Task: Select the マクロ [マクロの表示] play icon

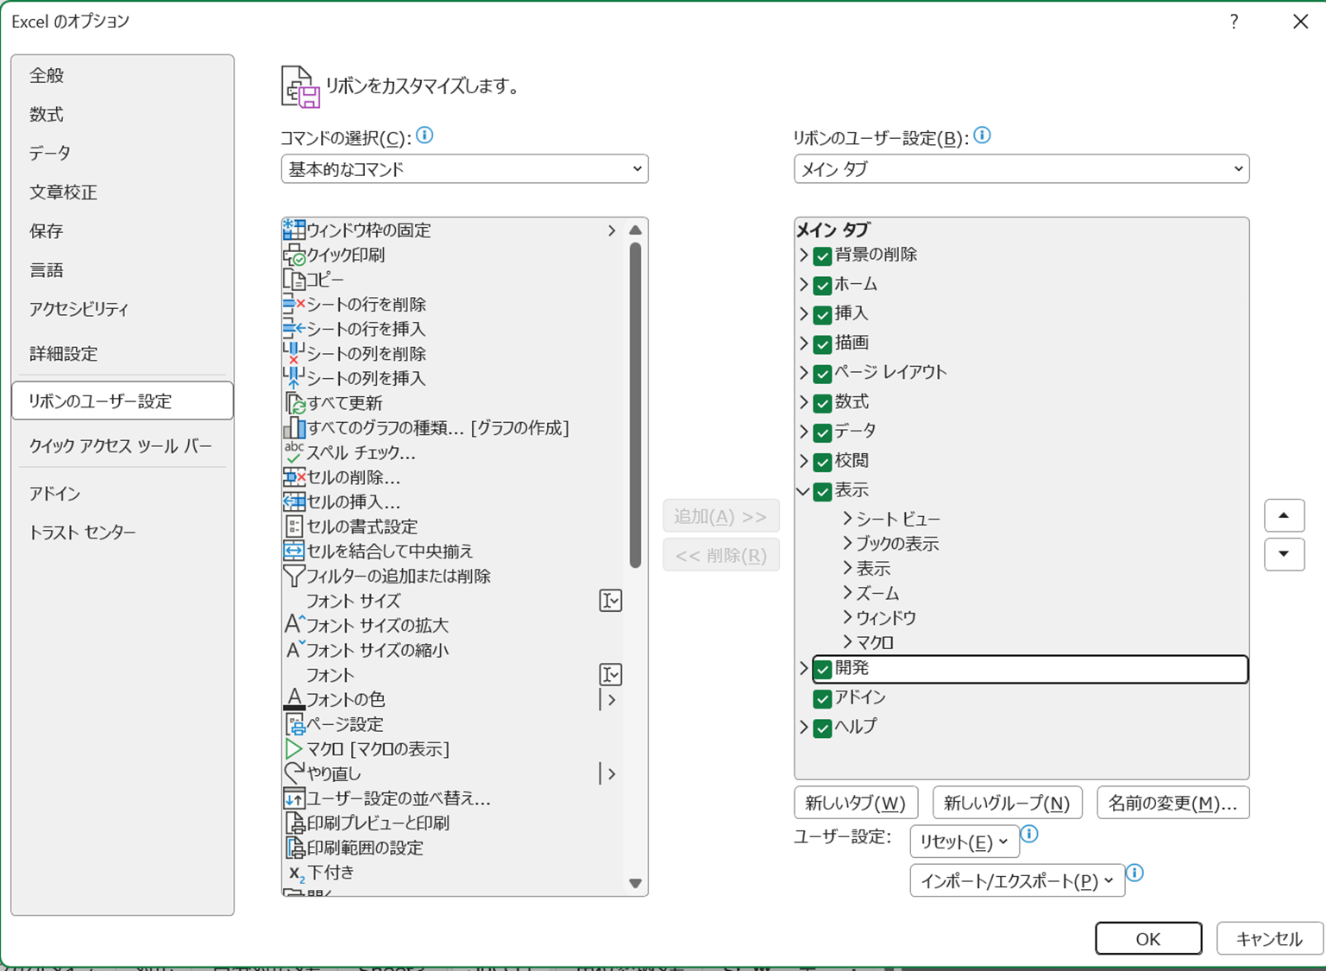Action: [294, 749]
